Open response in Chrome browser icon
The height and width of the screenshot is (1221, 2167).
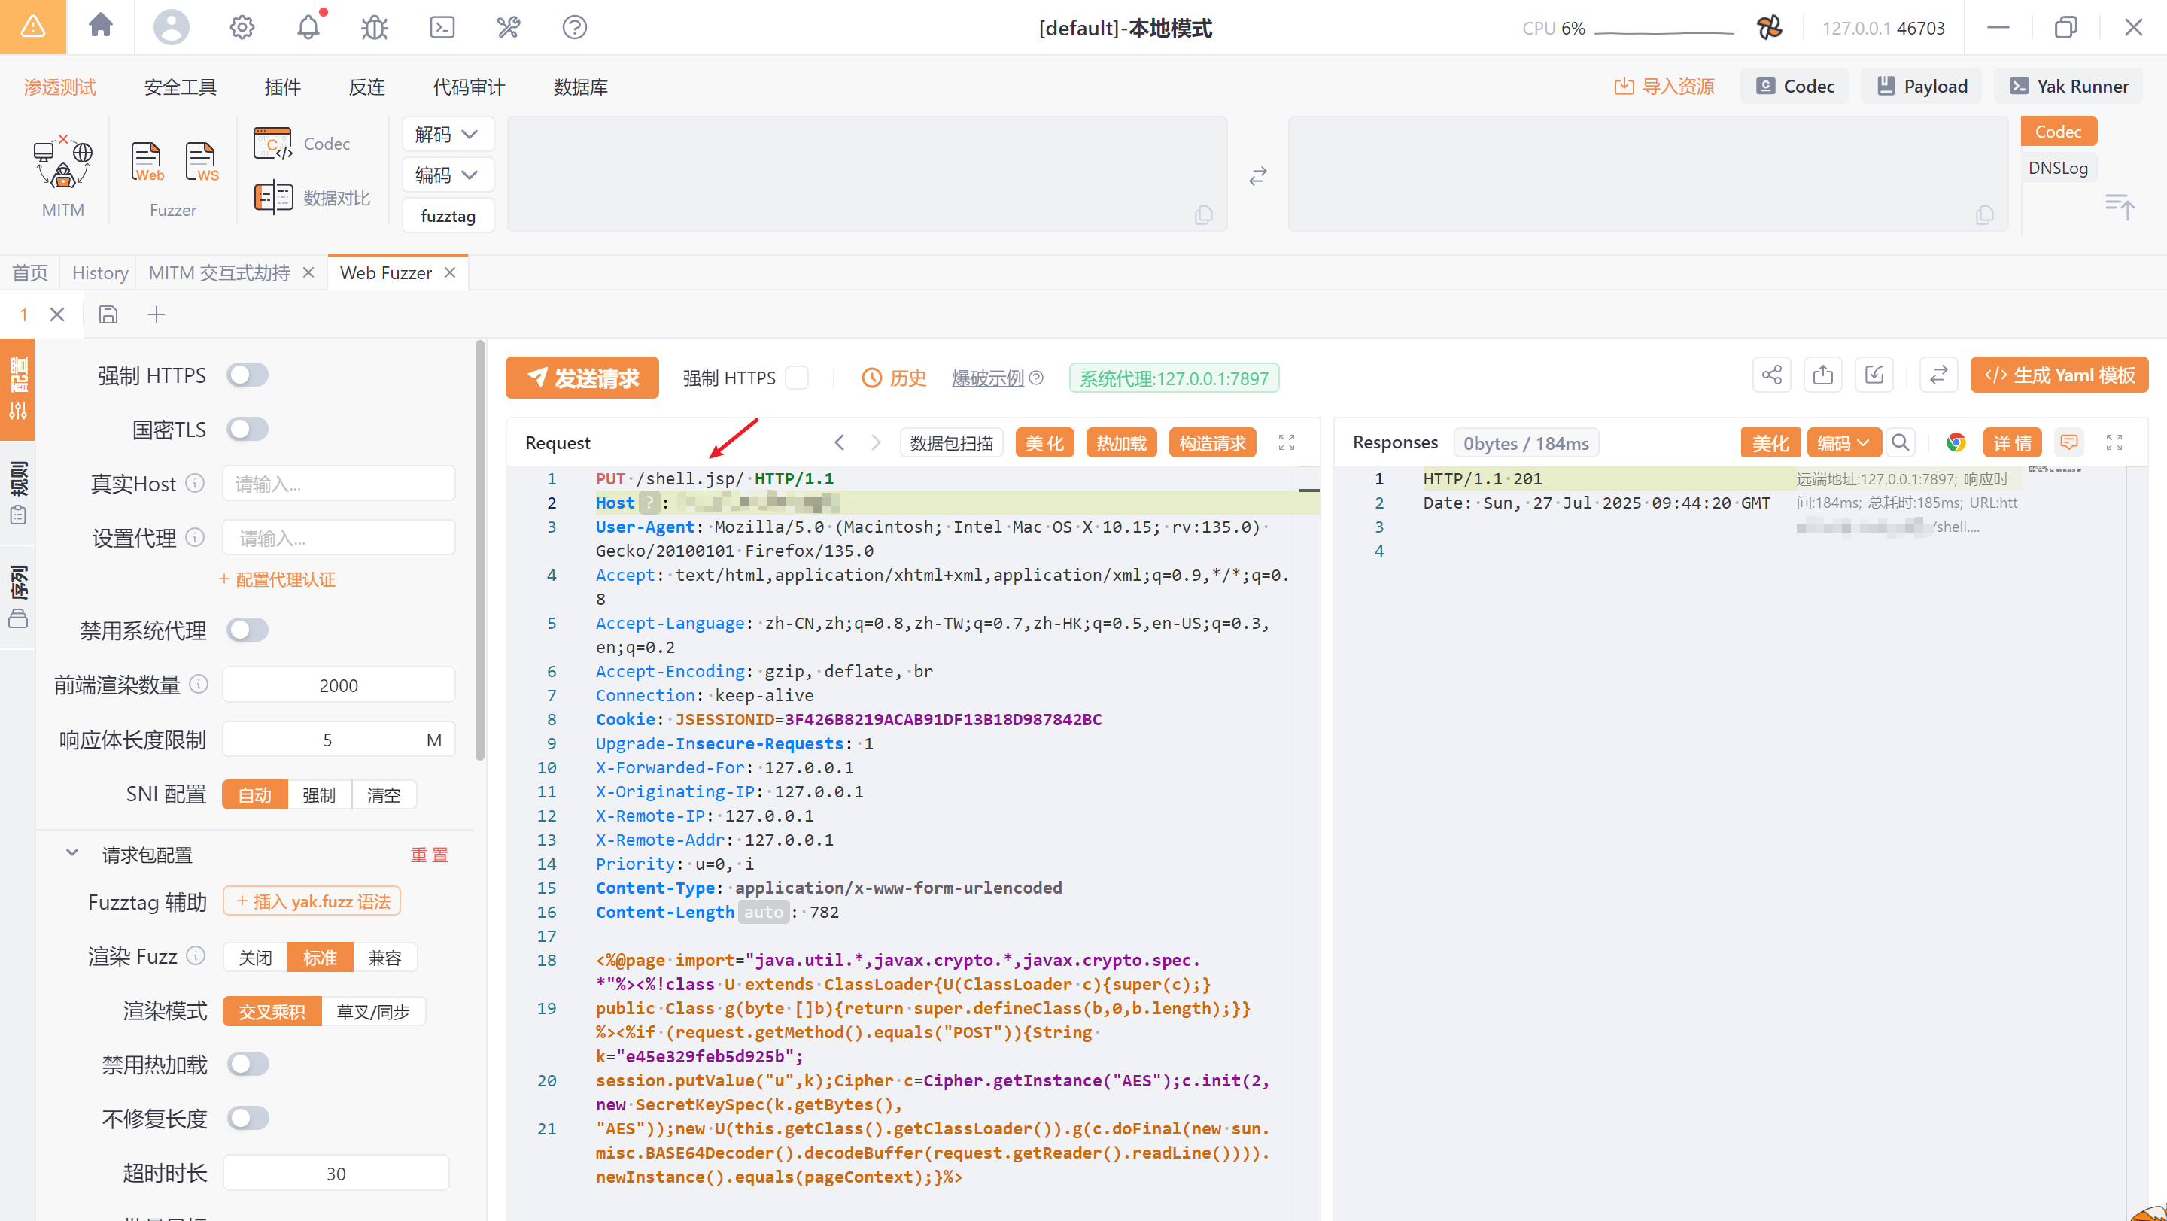1956,442
